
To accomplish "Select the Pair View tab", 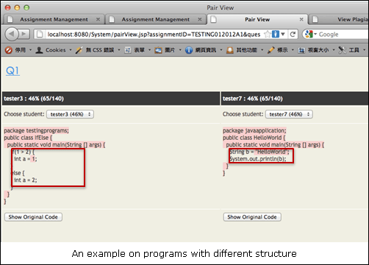I will point(257,19).
